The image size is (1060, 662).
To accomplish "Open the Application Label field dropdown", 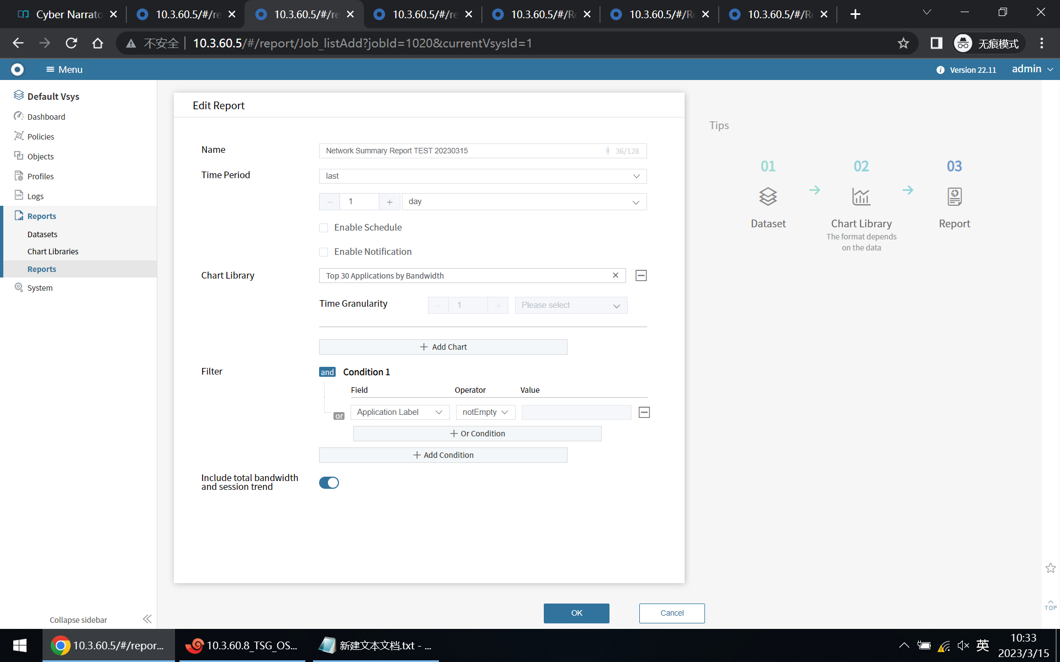I will pos(400,412).
